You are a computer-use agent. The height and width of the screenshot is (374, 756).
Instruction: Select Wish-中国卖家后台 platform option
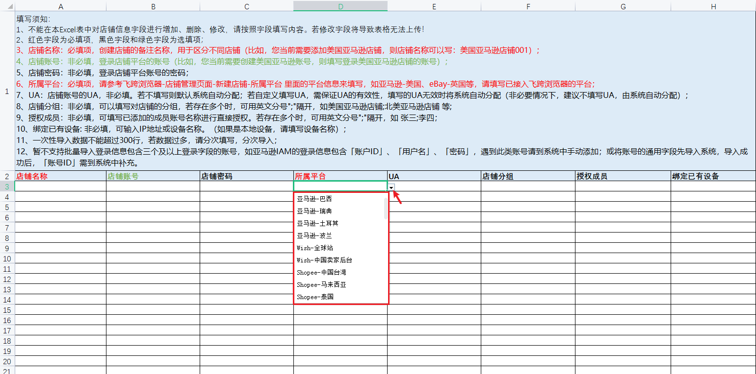(324, 260)
